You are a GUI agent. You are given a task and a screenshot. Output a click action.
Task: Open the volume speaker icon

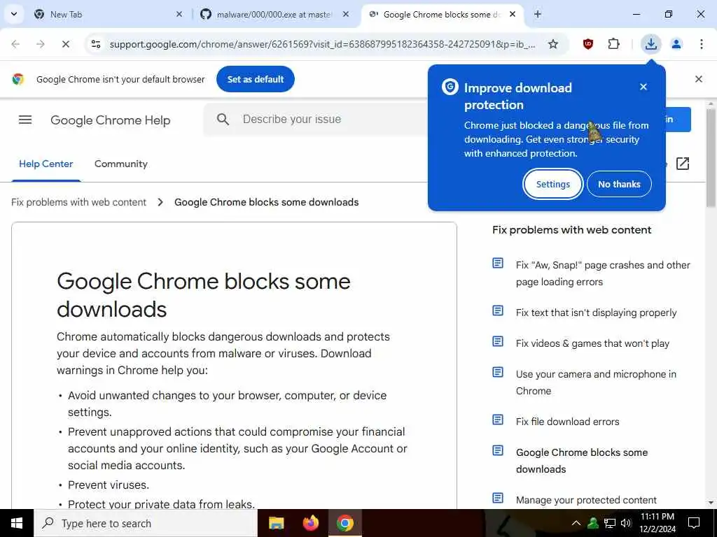(x=626, y=523)
